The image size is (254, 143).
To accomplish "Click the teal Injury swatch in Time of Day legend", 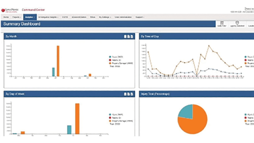I will (x=245, y=57).
